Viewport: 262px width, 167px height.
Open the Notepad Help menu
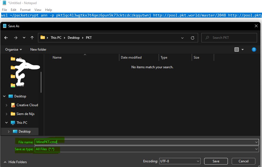pyautogui.click(x=48, y=10)
